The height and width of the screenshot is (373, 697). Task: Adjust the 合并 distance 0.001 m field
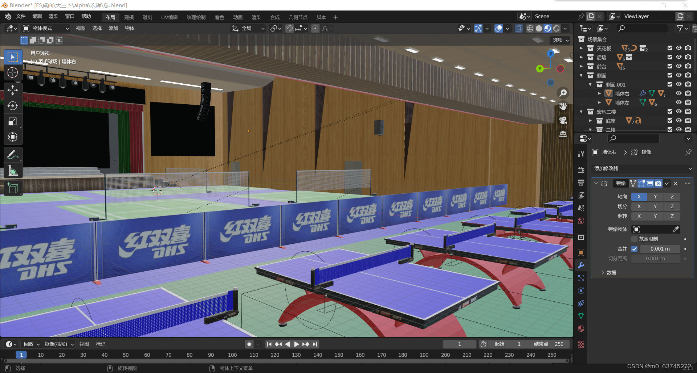(x=660, y=249)
